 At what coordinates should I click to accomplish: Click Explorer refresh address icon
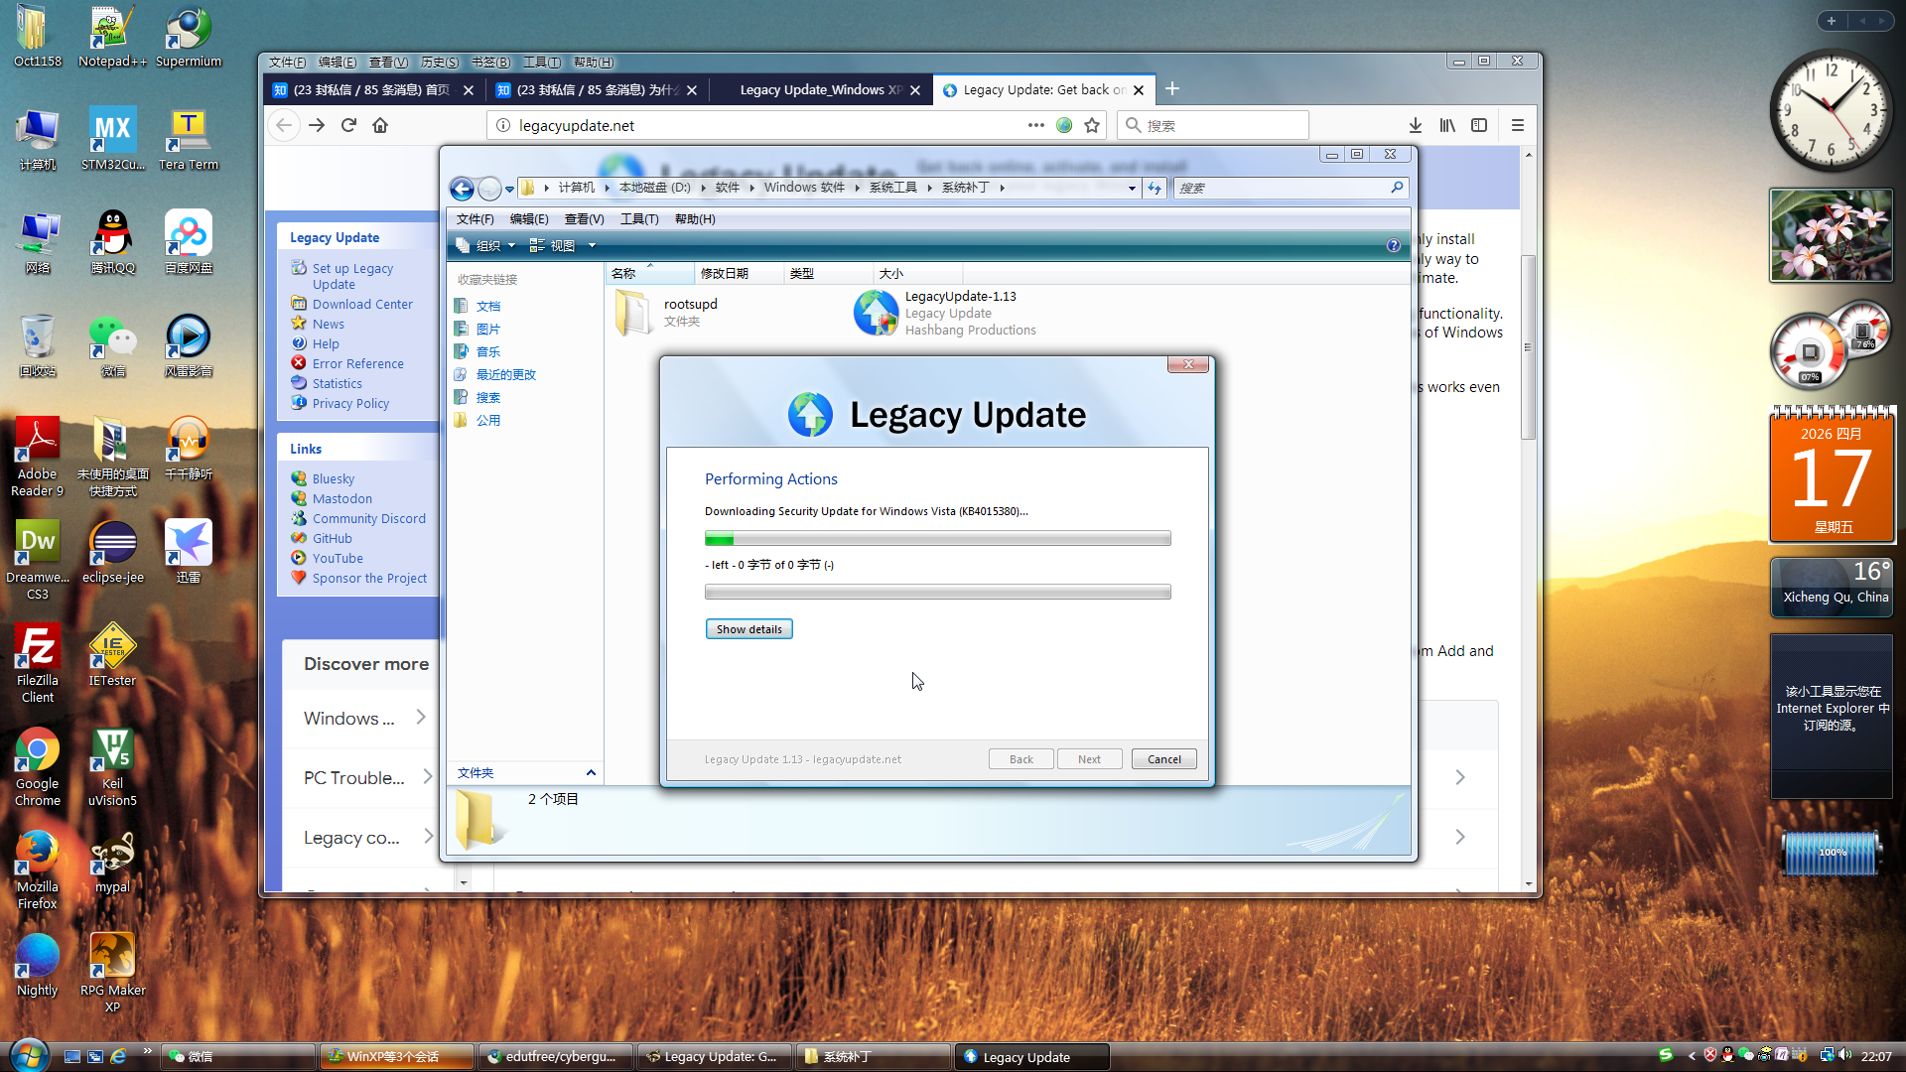point(1154,188)
